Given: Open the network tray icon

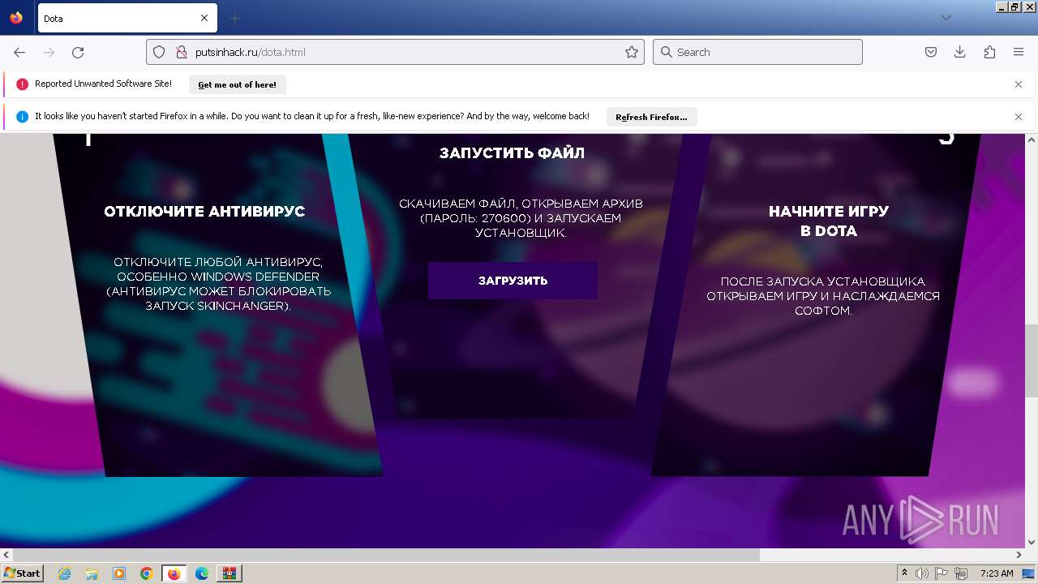Looking at the screenshot, I should [x=961, y=573].
